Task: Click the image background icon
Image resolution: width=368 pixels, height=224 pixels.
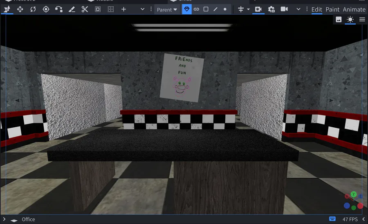Action: [339, 20]
